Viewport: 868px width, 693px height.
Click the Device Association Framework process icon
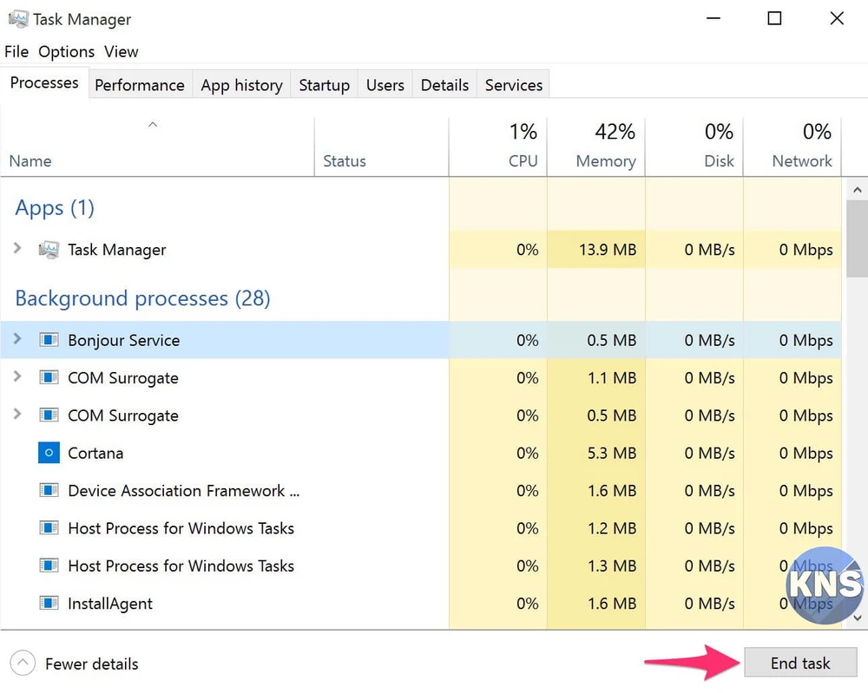pos(49,491)
